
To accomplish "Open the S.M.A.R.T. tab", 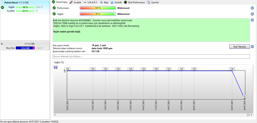I will 90,2.
